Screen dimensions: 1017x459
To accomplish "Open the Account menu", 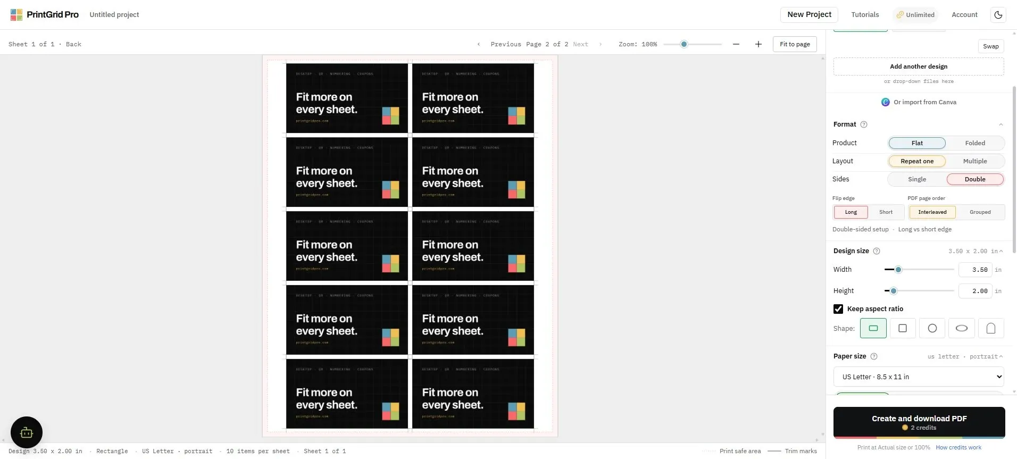I will [x=964, y=15].
